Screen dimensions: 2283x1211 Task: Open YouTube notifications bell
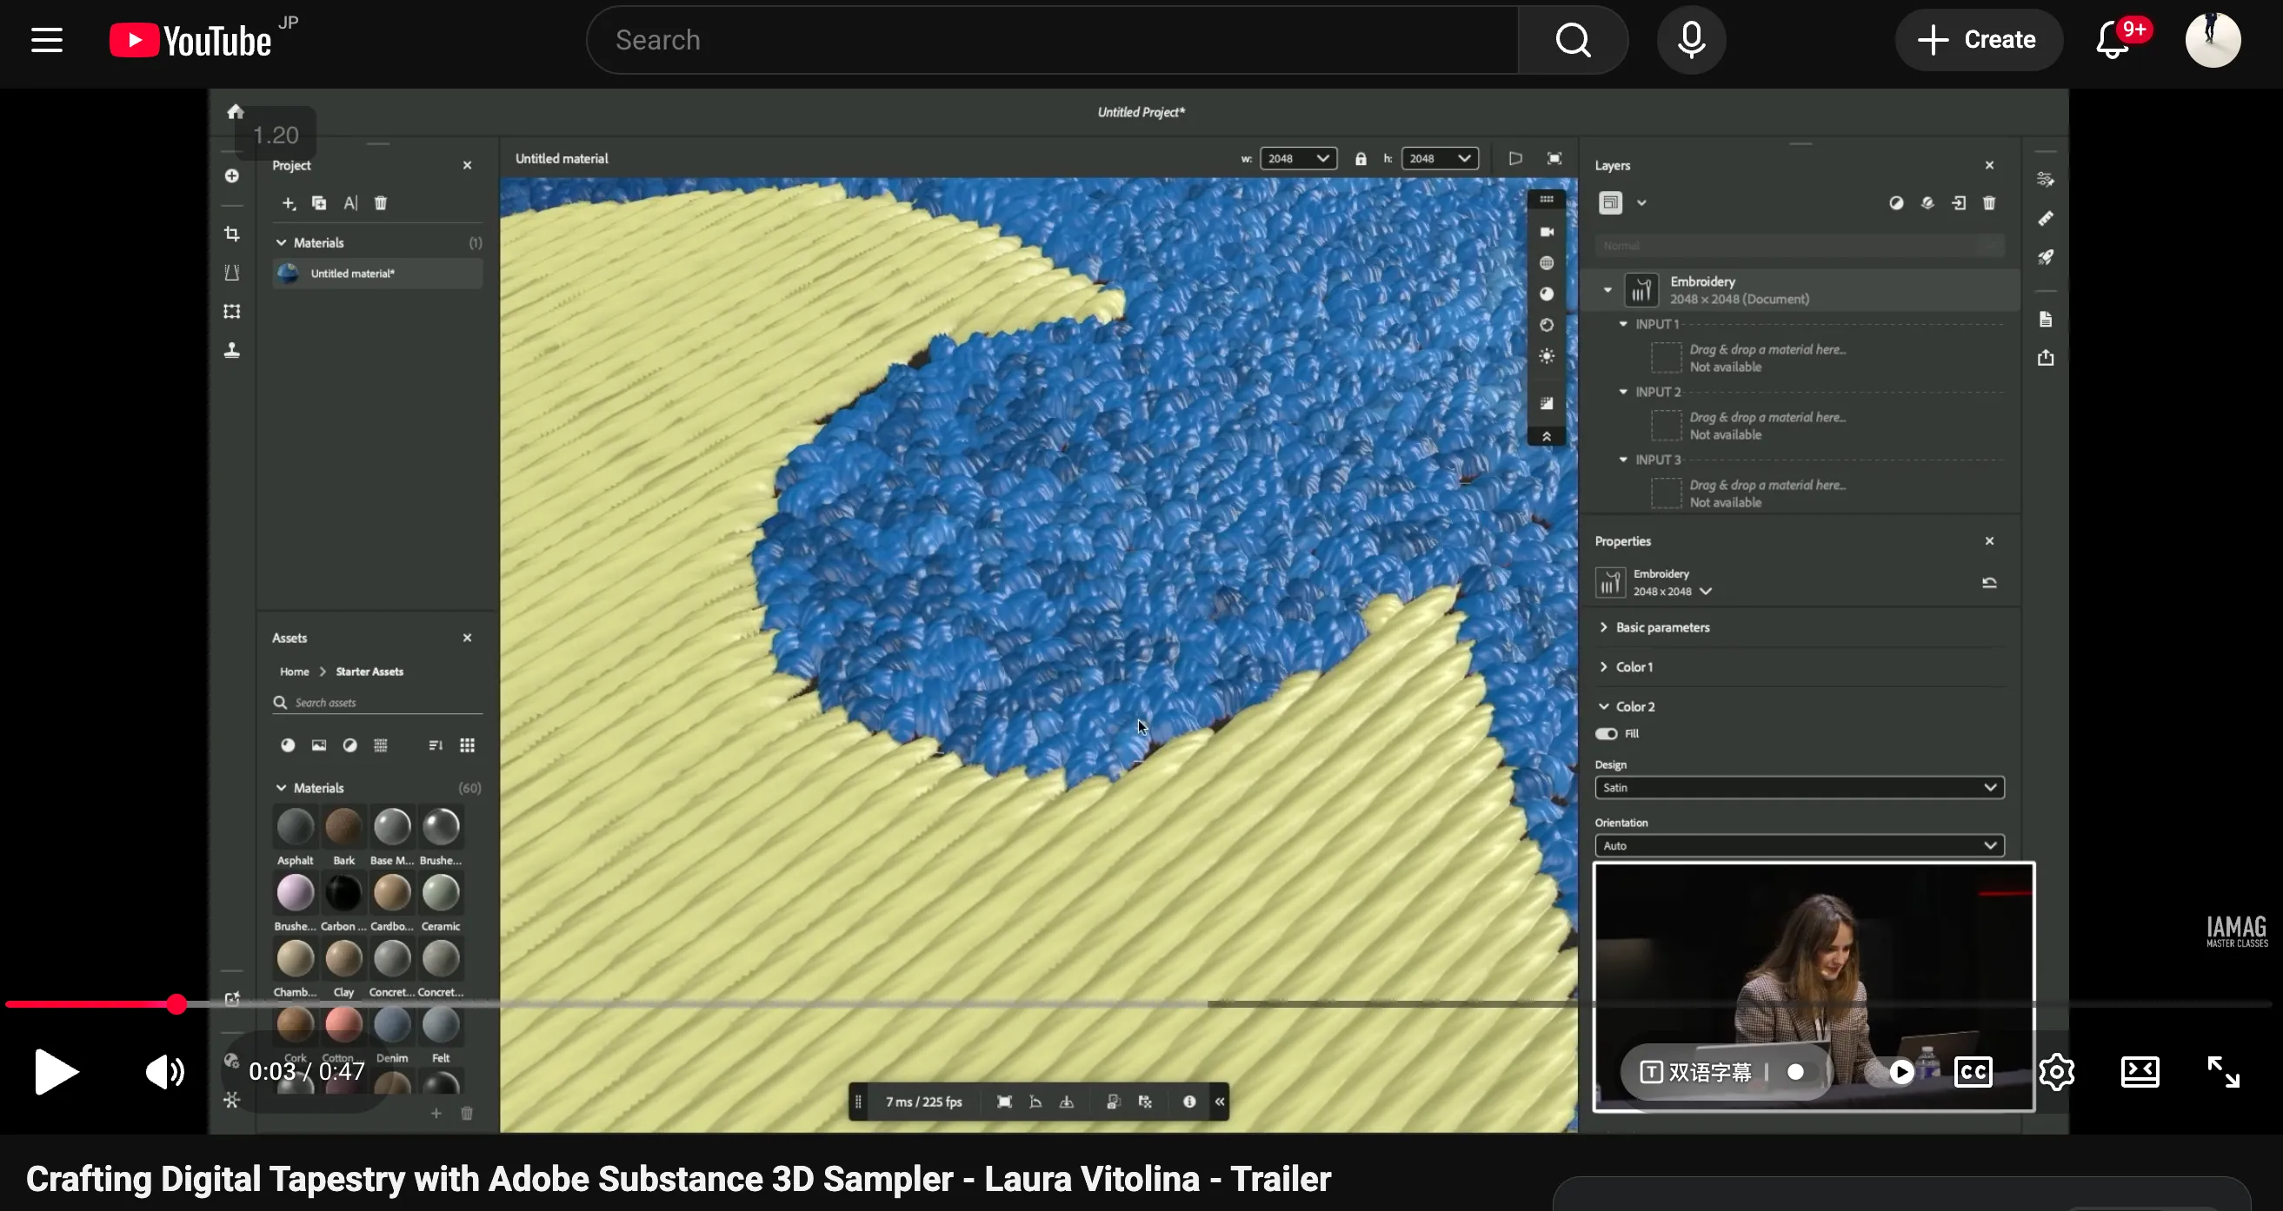click(x=2113, y=40)
